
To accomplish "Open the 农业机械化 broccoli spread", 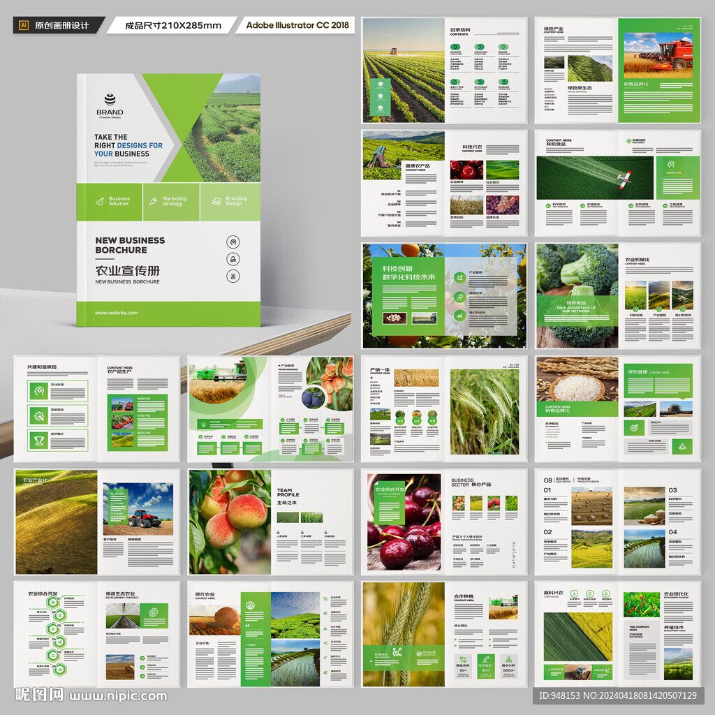I will point(617,295).
